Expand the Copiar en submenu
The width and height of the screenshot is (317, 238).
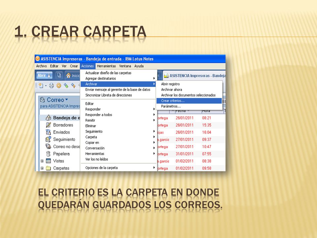click(x=154, y=142)
